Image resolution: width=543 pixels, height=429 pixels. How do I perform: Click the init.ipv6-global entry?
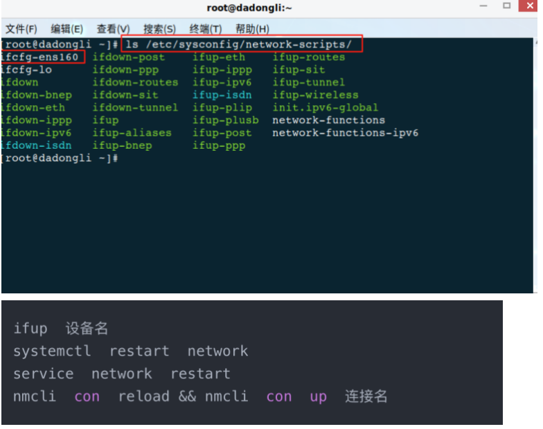pyautogui.click(x=326, y=108)
